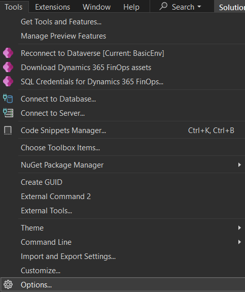The width and height of the screenshot is (245, 292).
Task: Open the Extensions menu
Action: click(53, 7)
